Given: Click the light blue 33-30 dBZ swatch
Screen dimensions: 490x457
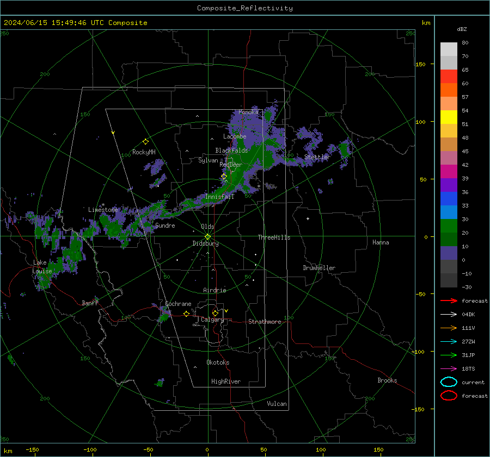Looking at the screenshot, I should 449,212.
